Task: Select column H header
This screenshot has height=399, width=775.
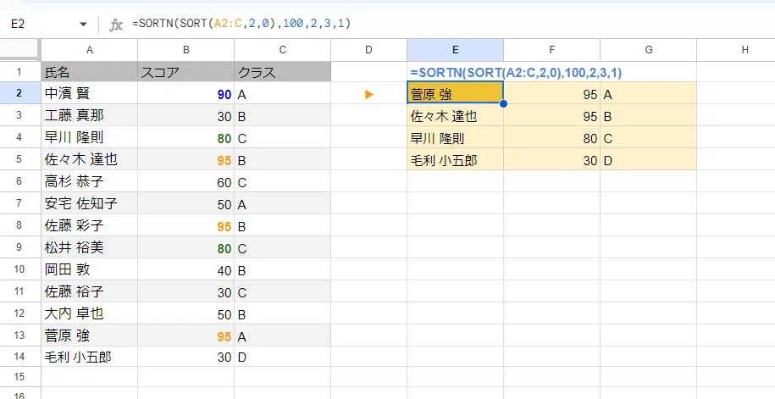Action: tap(736, 49)
